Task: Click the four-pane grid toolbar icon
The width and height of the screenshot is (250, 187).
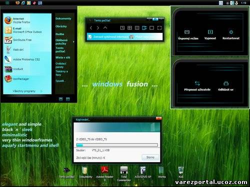Action: coord(129,28)
